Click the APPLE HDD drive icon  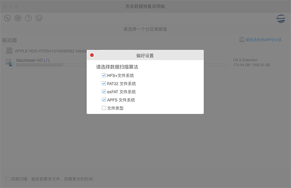click(9, 51)
